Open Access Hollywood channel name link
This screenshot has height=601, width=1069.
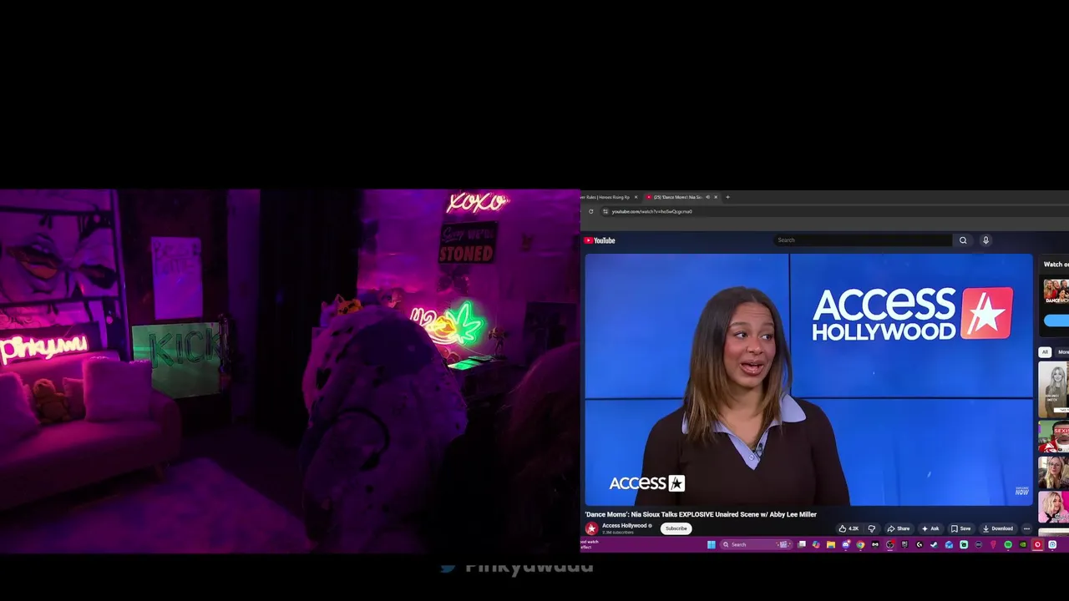(x=625, y=526)
